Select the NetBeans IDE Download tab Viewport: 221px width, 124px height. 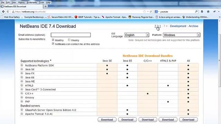click(21, 7)
